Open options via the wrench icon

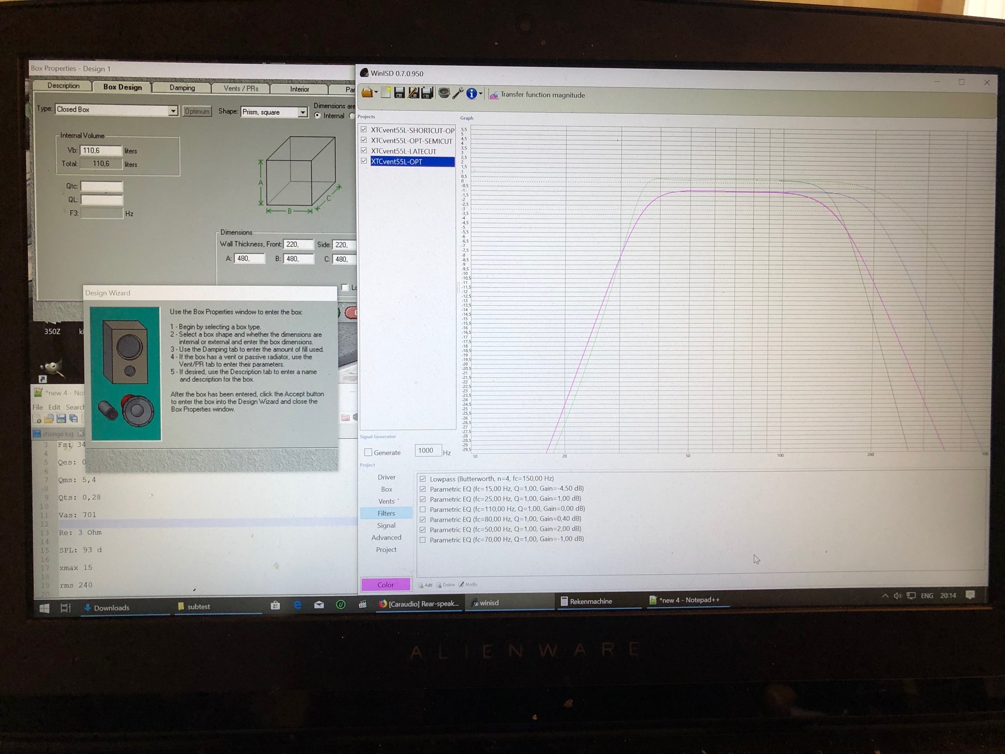pos(458,93)
